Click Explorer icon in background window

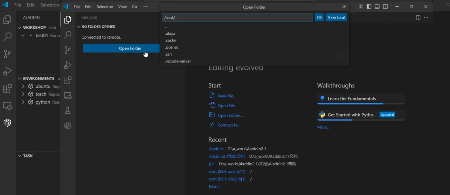coord(7,20)
